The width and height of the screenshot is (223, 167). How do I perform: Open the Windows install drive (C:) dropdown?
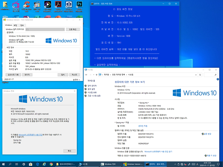point(45,29)
